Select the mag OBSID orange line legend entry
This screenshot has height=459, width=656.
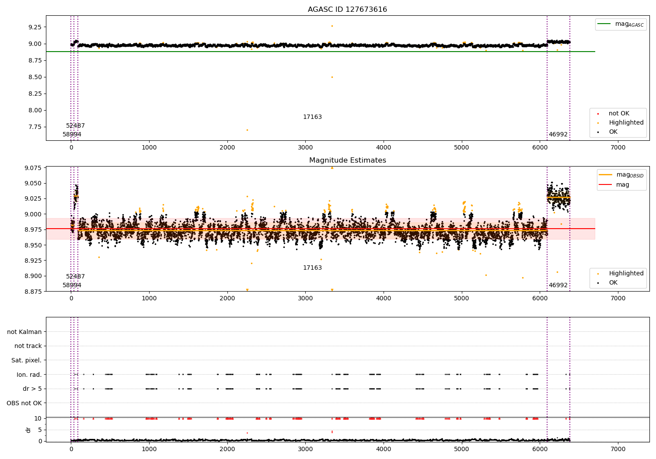click(x=621, y=175)
